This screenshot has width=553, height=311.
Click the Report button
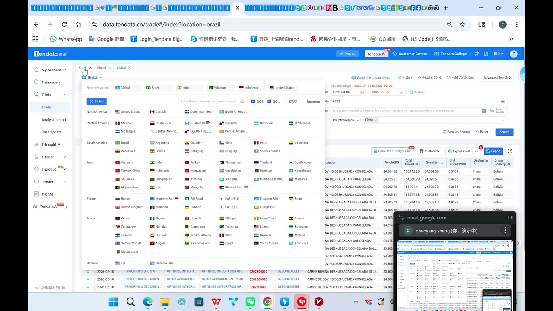[x=493, y=151]
